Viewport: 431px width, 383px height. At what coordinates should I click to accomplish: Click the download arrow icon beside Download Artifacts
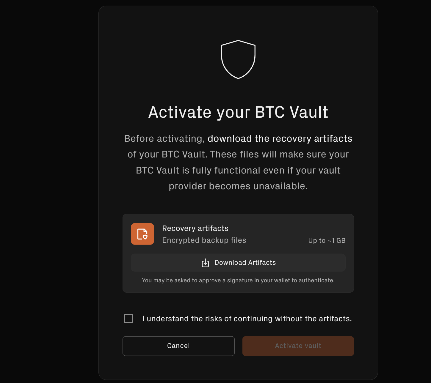(205, 263)
